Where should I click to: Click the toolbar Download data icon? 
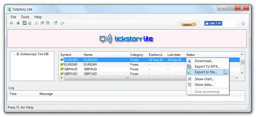18,23
